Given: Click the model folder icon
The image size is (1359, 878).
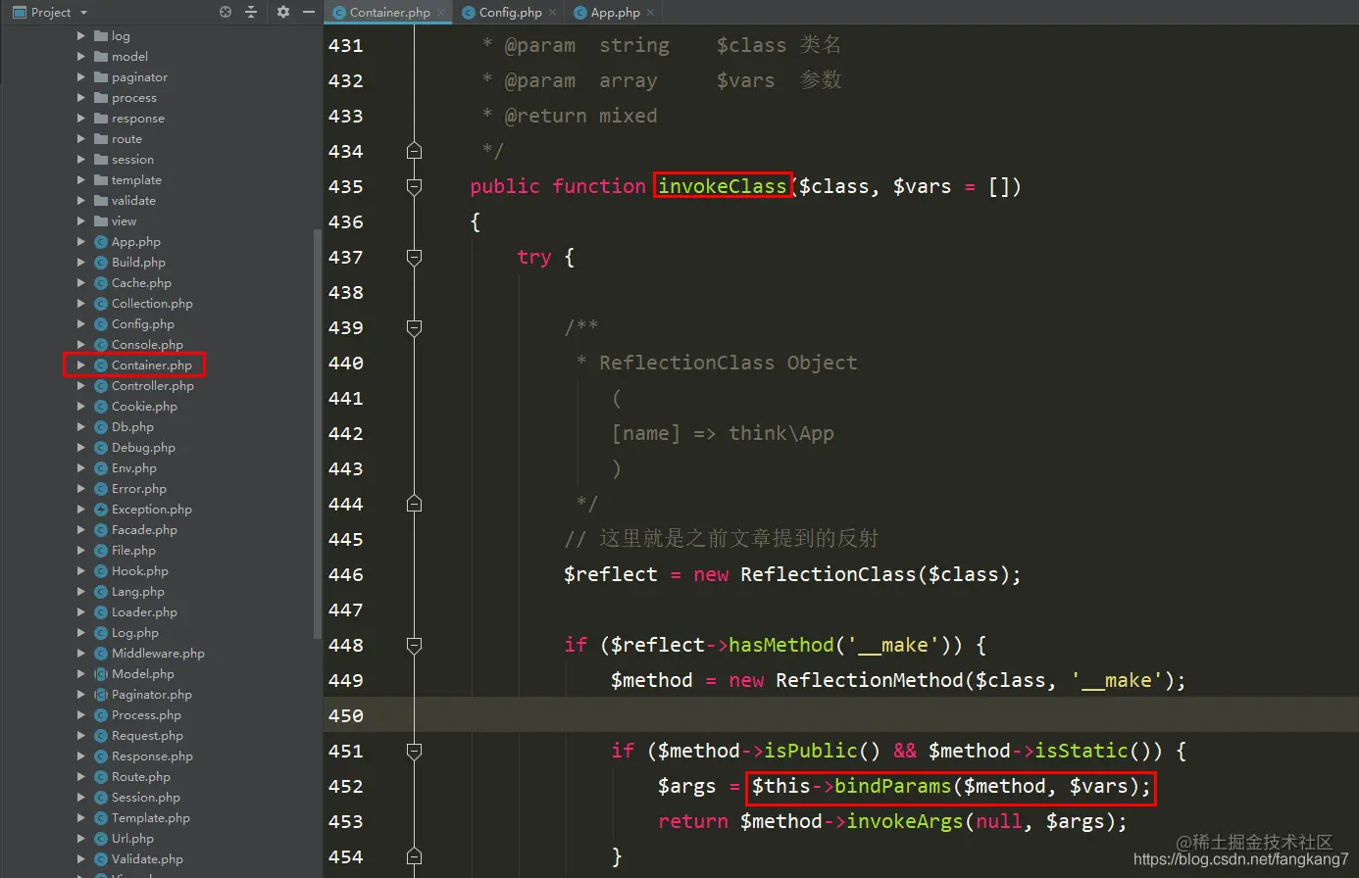Looking at the screenshot, I should tap(100, 57).
